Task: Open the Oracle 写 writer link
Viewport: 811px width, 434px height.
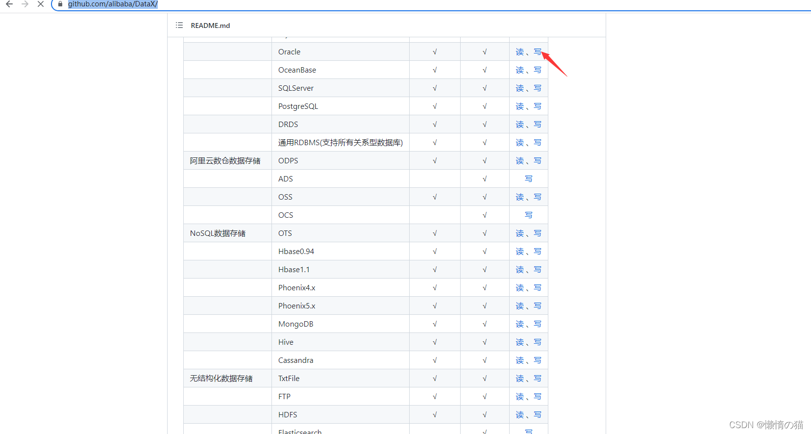Action: [x=538, y=52]
